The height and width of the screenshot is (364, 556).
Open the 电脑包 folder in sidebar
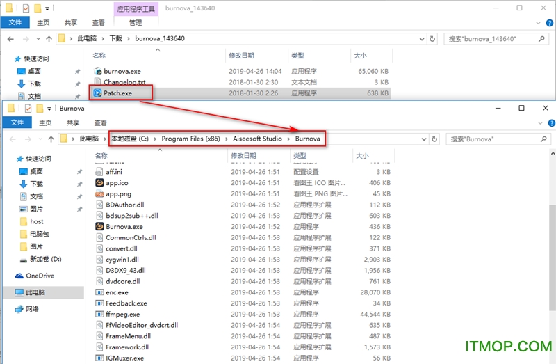tap(34, 234)
